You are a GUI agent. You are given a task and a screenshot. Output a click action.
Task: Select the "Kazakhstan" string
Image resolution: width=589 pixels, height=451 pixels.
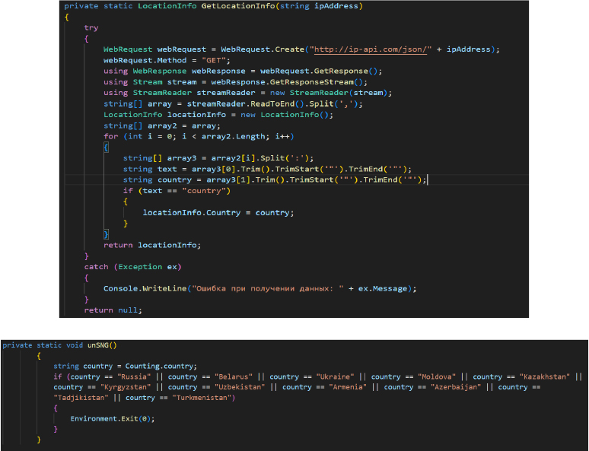pyautogui.click(x=545, y=377)
